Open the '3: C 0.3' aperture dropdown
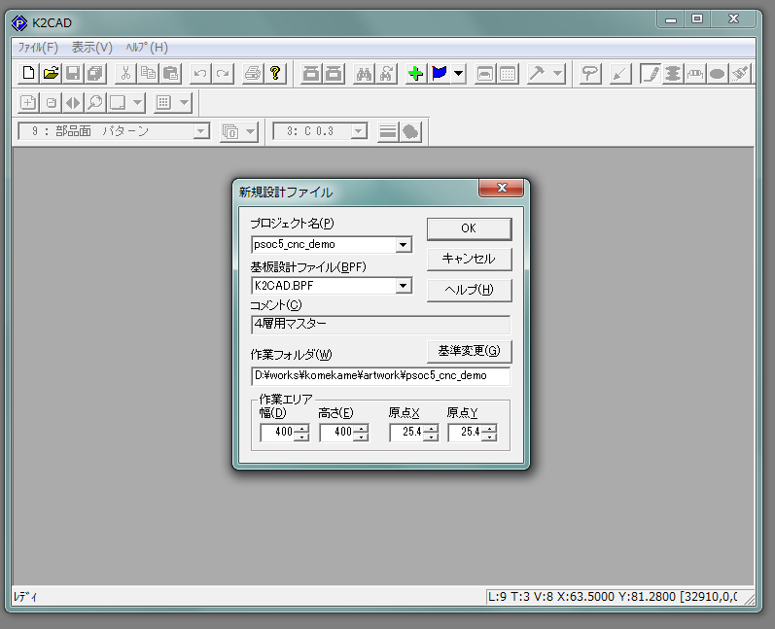Viewport: 775px width, 629px height. 359,131
